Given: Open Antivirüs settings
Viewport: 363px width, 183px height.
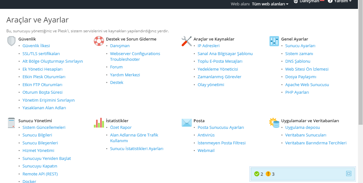Looking at the screenshot, I should pyautogui.click(x=206, y=135).
